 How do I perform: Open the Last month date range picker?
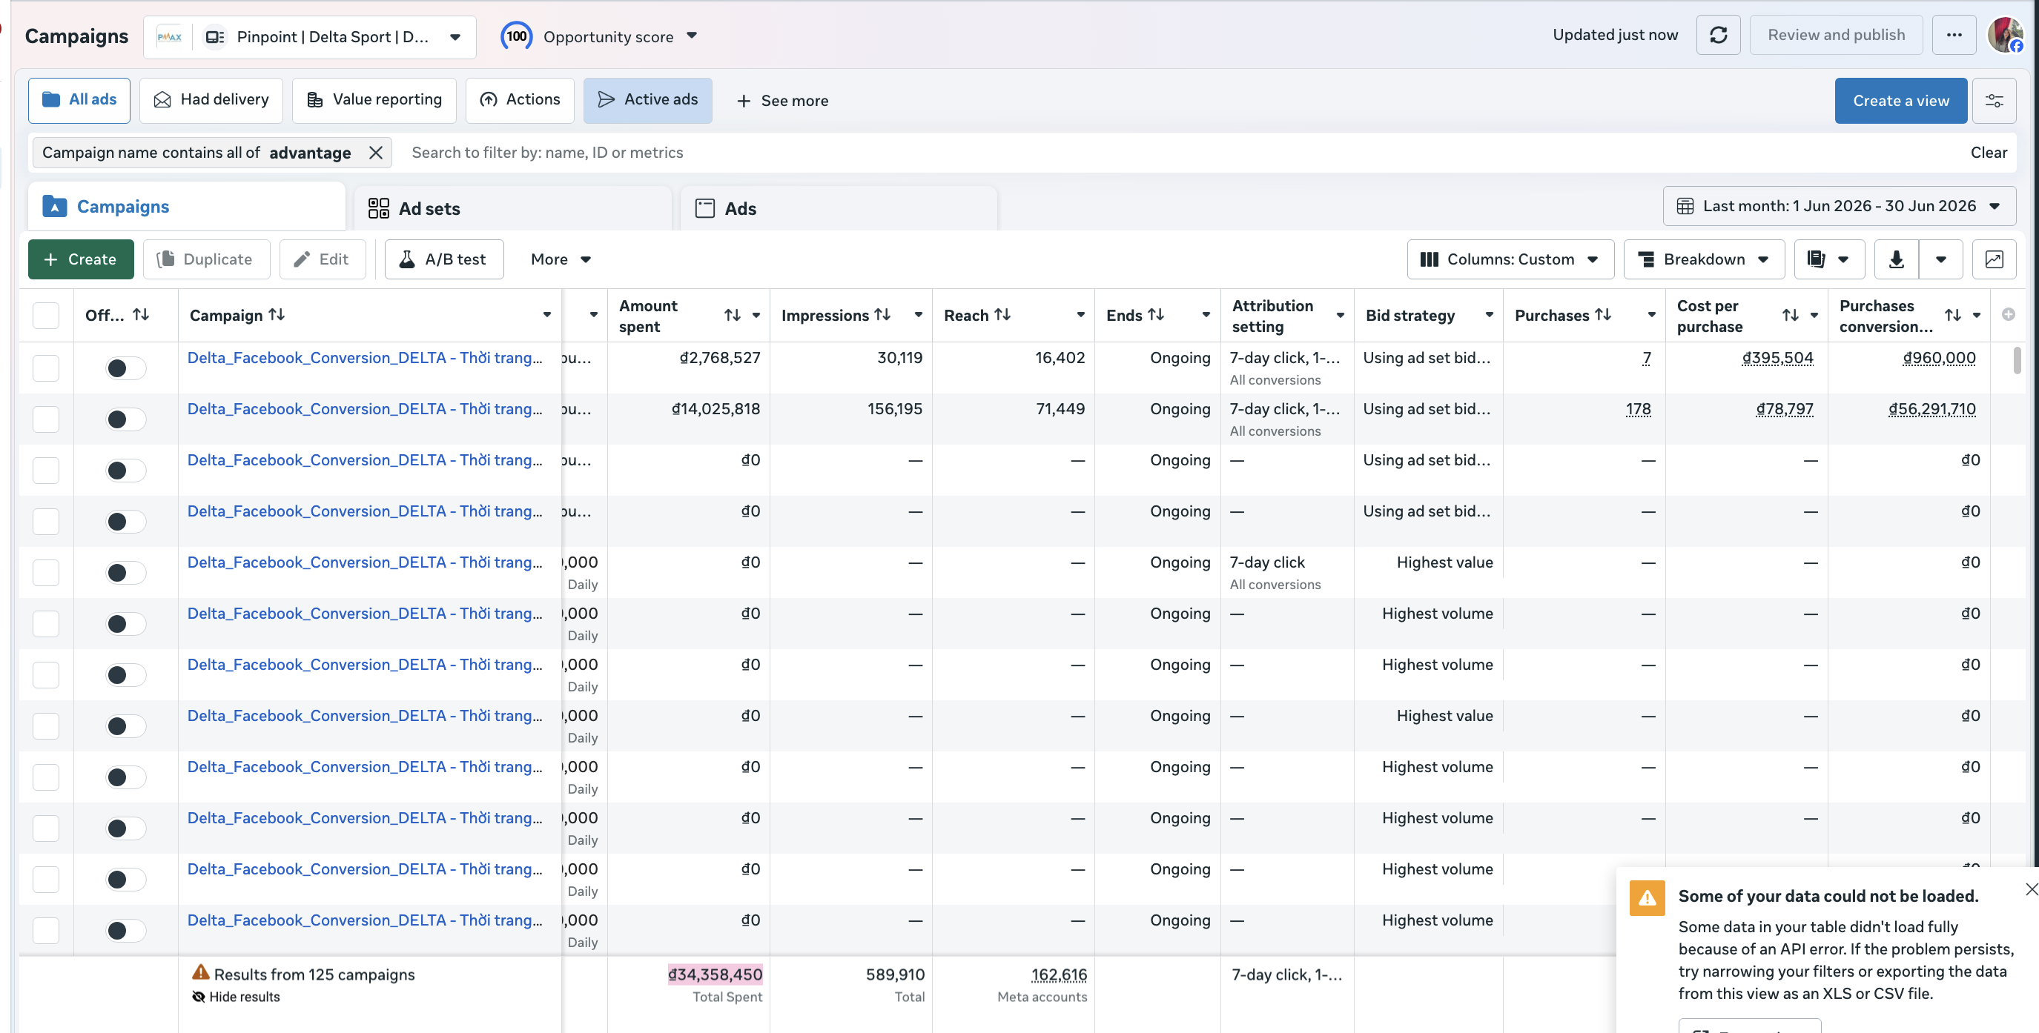tap(1839, 207)
